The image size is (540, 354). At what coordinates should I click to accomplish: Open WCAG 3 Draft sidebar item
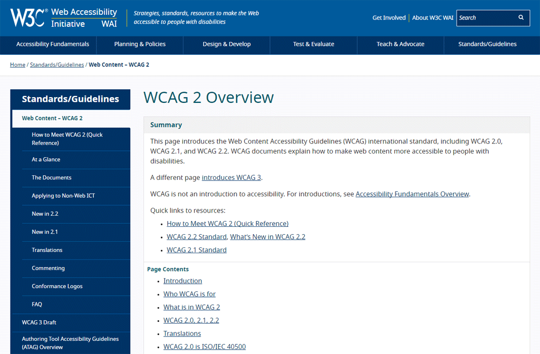pos(39,322)
